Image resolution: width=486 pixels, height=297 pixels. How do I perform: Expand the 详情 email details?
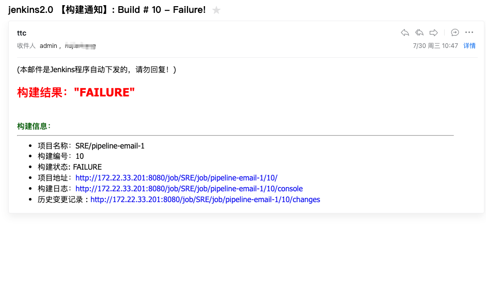coord(469,46)
